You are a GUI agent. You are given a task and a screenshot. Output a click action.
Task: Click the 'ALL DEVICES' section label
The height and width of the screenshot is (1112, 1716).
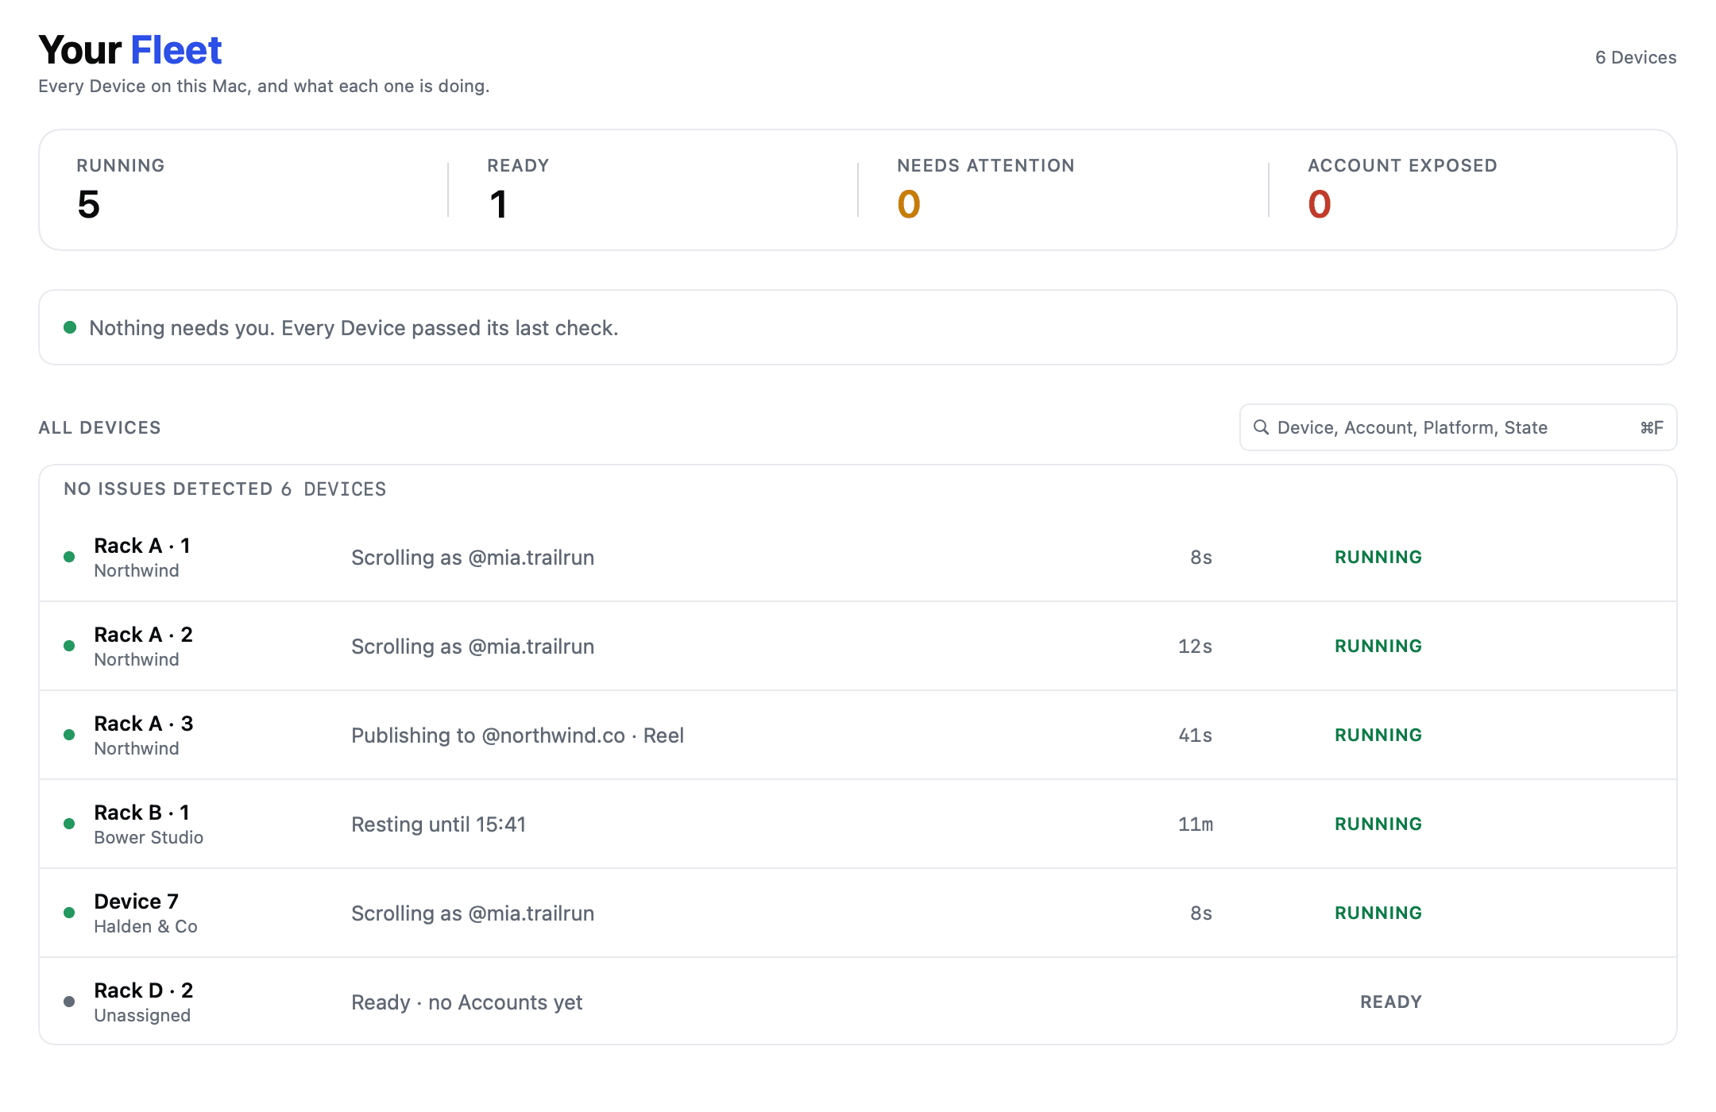pos(99,427)
